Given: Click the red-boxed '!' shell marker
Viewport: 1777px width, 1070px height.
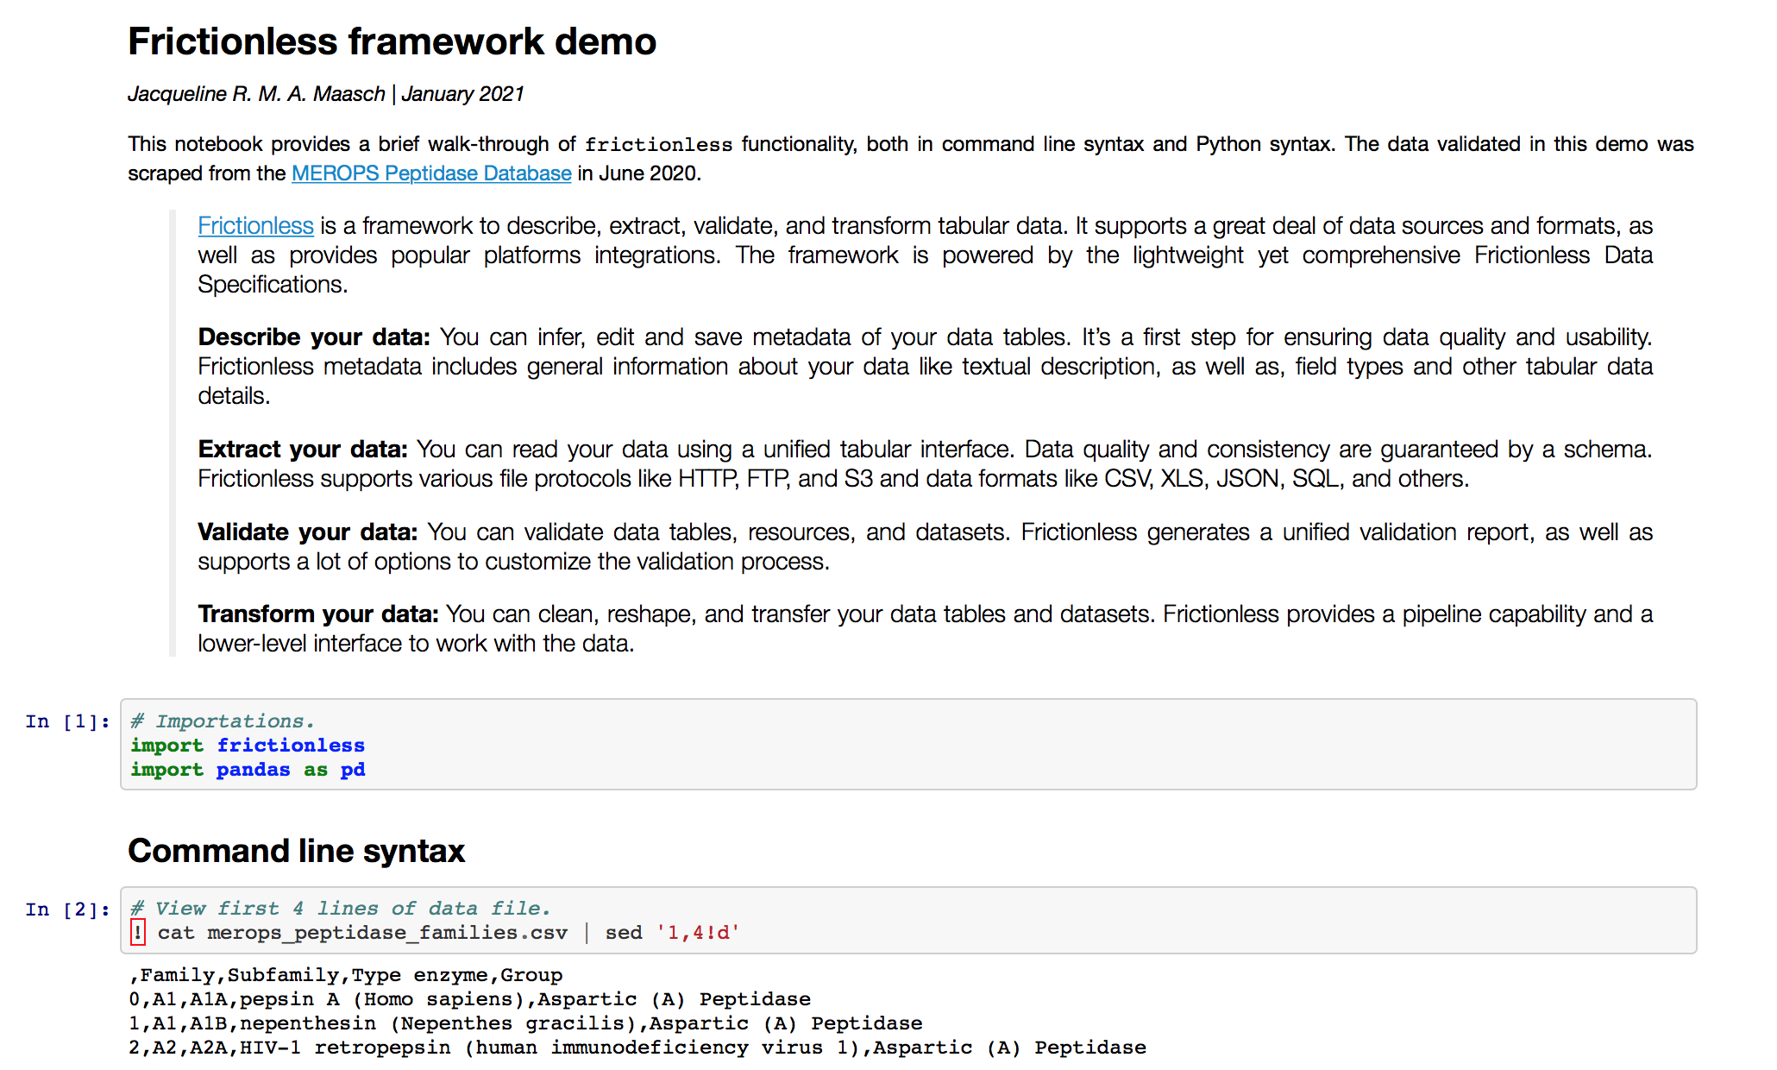Looking at the screenshot, I should pyautogui.click(x=138, y=933).
